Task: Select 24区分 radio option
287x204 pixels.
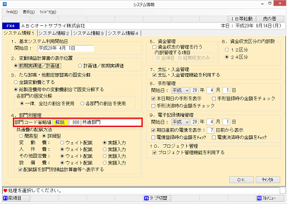Action: (x=237, y=57)
